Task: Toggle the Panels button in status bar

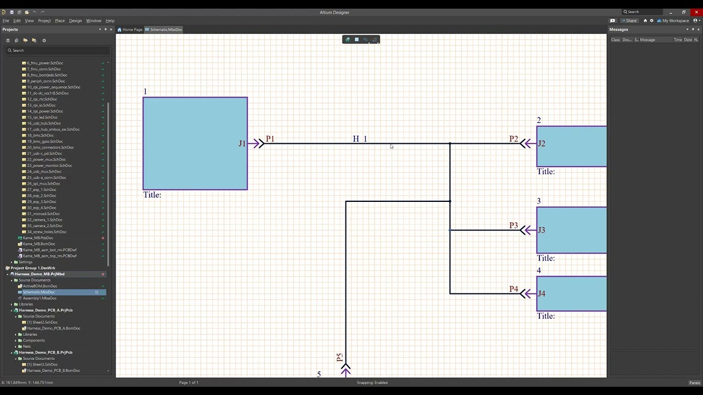Action: pyautogui.click(x=694, y=383)
